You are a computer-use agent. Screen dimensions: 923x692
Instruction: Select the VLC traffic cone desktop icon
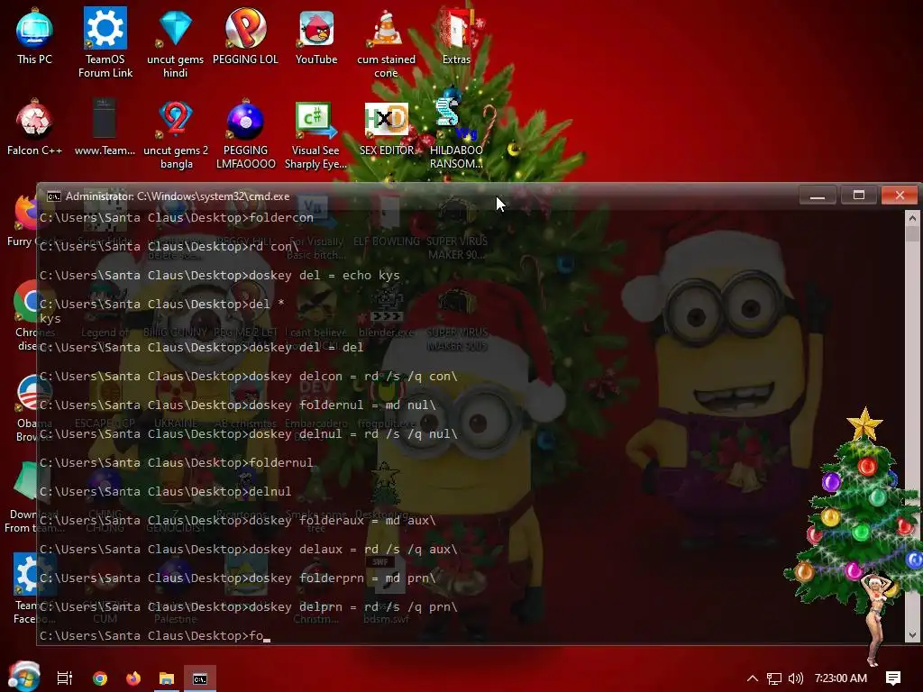point(386,41)
